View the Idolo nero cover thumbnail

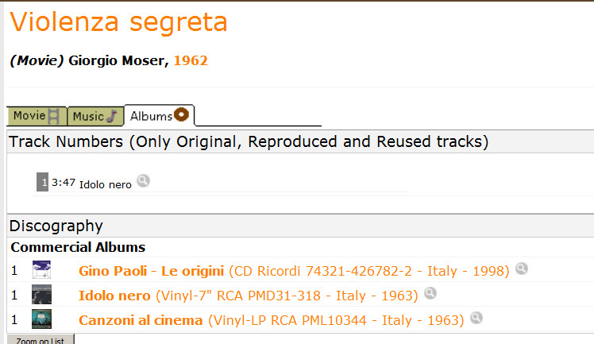click(41, 295)
